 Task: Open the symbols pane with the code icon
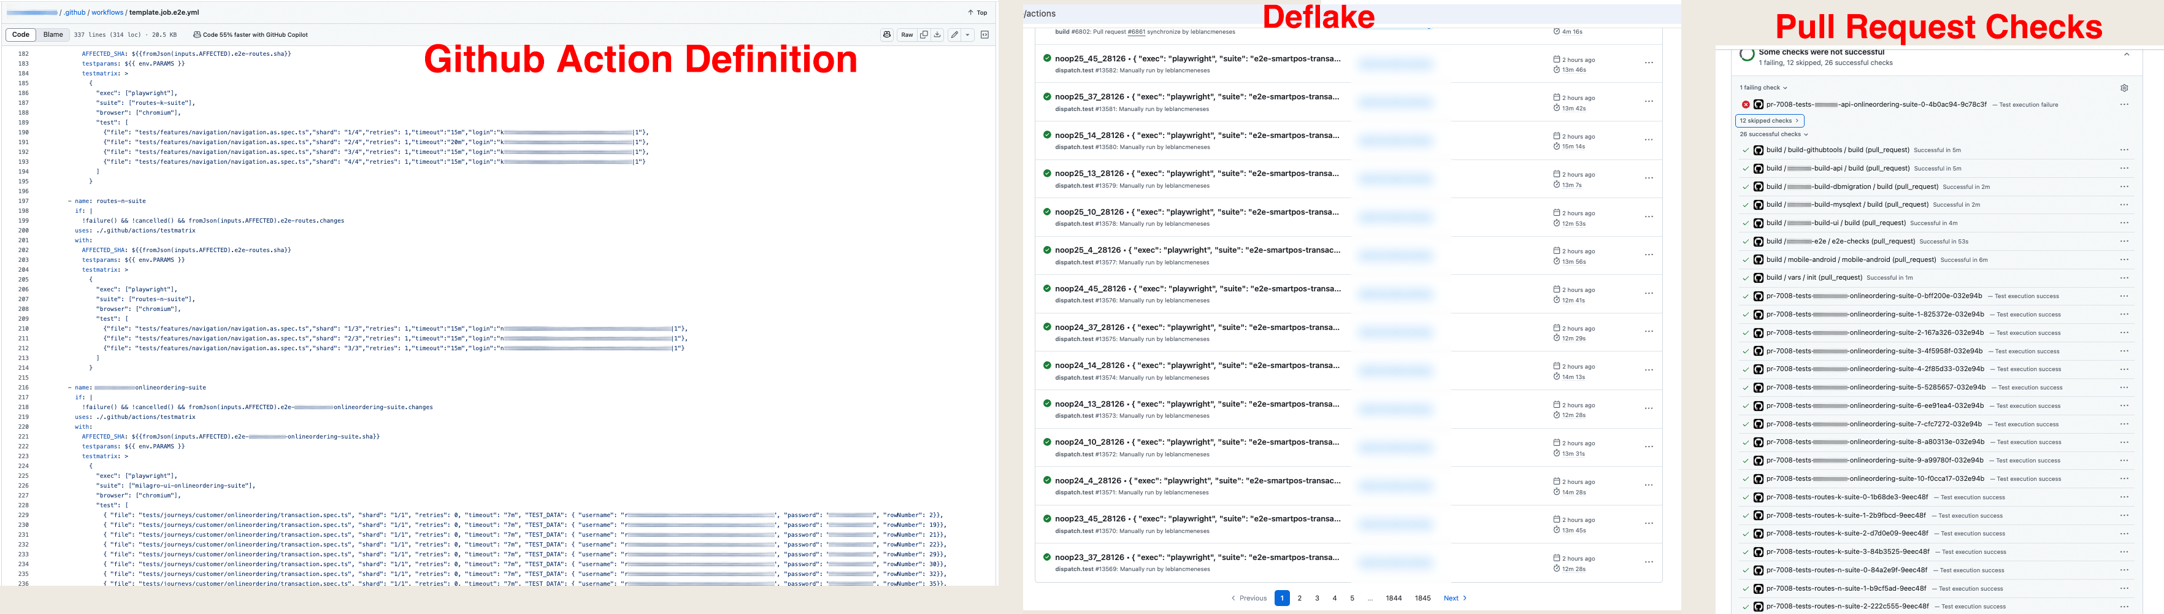[x=984, y=34]
